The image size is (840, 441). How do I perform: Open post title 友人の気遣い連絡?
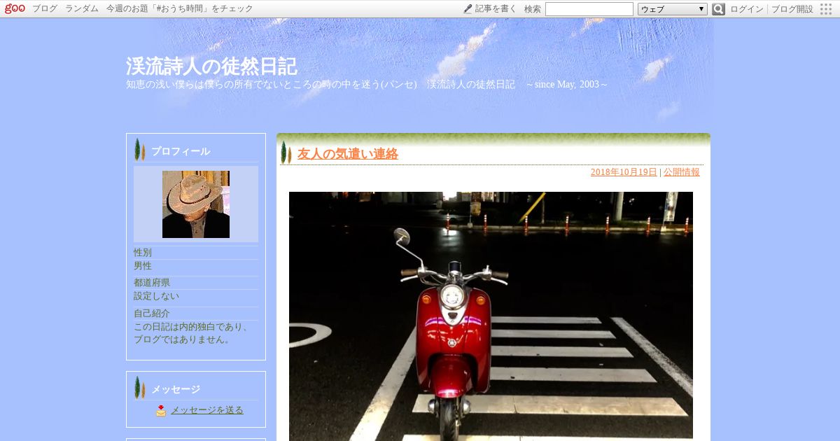[348, 154]
